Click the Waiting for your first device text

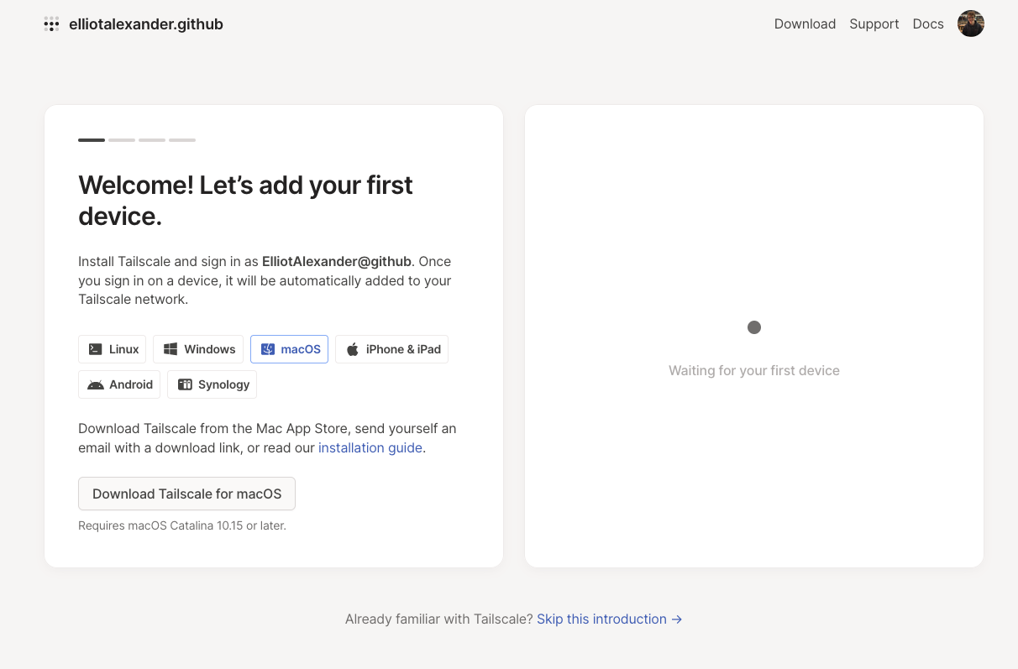click(x=754, y=370)
